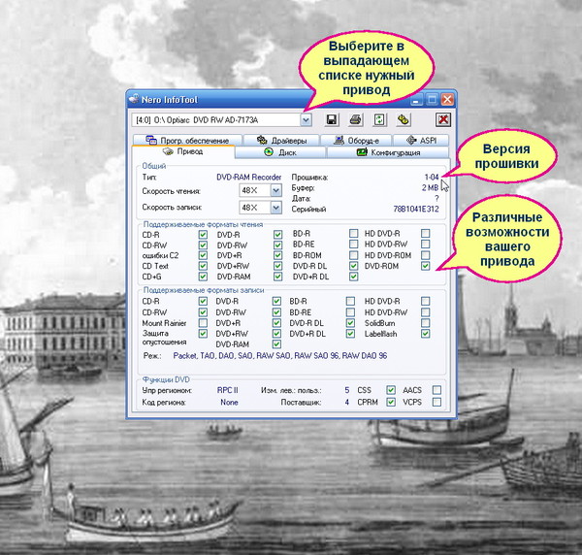Toggle the CPRM checkbox
The height and width of the screenshot is (555, 582).
pyautogui.click(x=391, y=402)
